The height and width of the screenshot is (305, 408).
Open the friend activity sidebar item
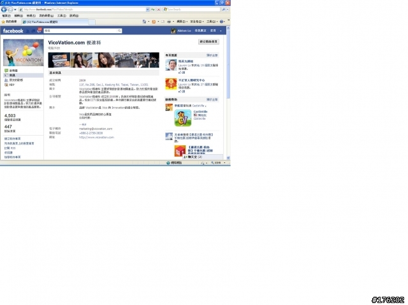click(x=14, y=80)
